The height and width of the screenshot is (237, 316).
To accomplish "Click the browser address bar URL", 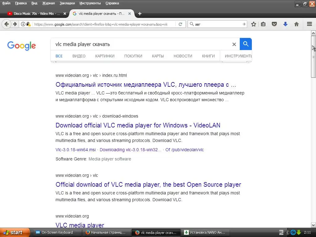I will tap(101, 24).
